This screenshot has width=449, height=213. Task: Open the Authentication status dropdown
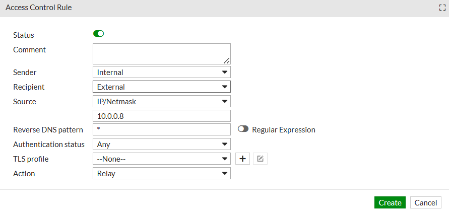(x=161, y=145)
